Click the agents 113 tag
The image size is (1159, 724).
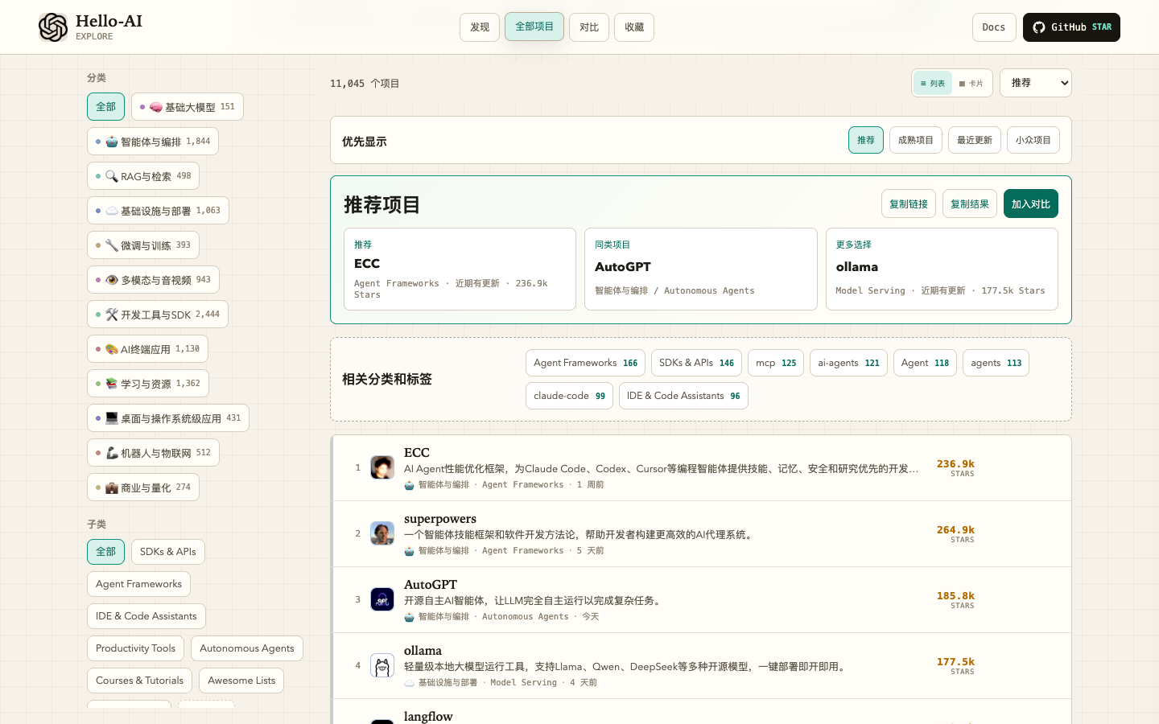click(996, 363)
